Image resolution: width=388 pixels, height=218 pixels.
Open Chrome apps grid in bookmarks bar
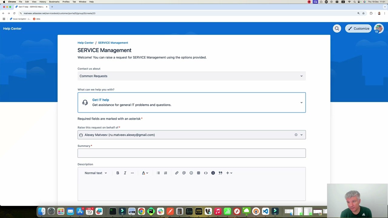tap(4, 19)
